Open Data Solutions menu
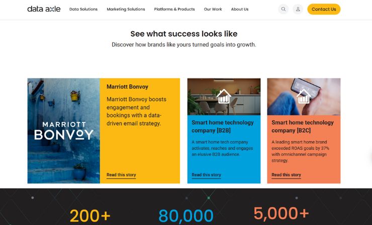Viewport: 372px width, 225px height. [83, 9]
